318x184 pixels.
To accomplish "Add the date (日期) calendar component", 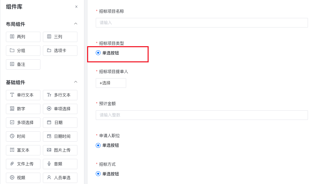I will tap(60, 123).
